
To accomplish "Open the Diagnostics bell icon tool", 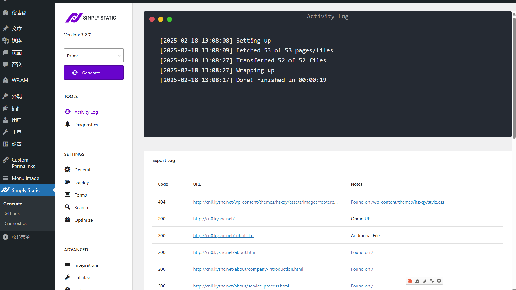I will (68, 124).
